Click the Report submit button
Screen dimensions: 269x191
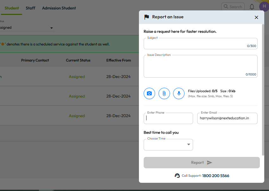pos(202,163)
